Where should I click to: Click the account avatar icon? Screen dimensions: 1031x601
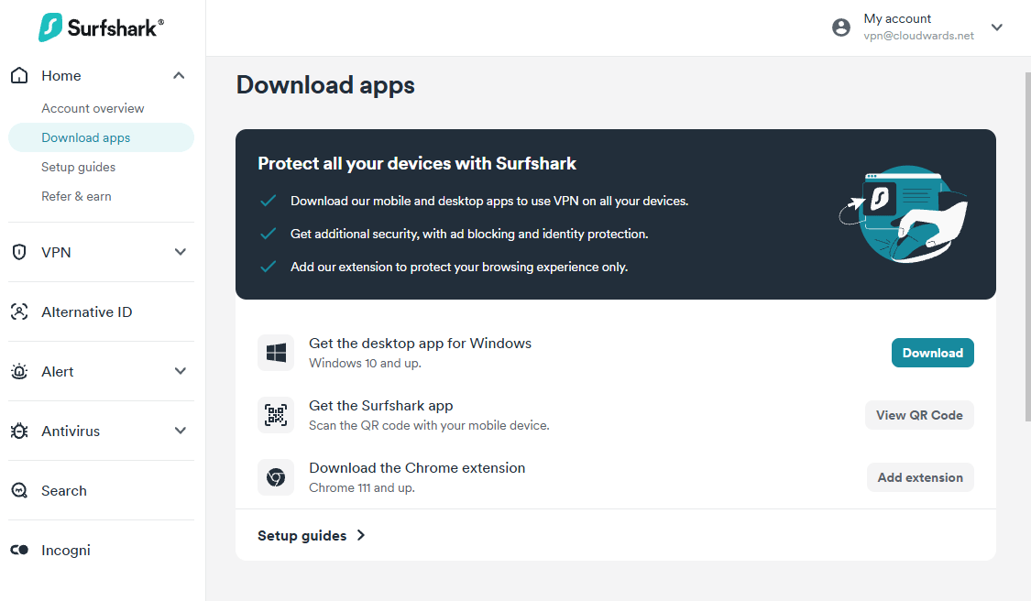(841, 27)
